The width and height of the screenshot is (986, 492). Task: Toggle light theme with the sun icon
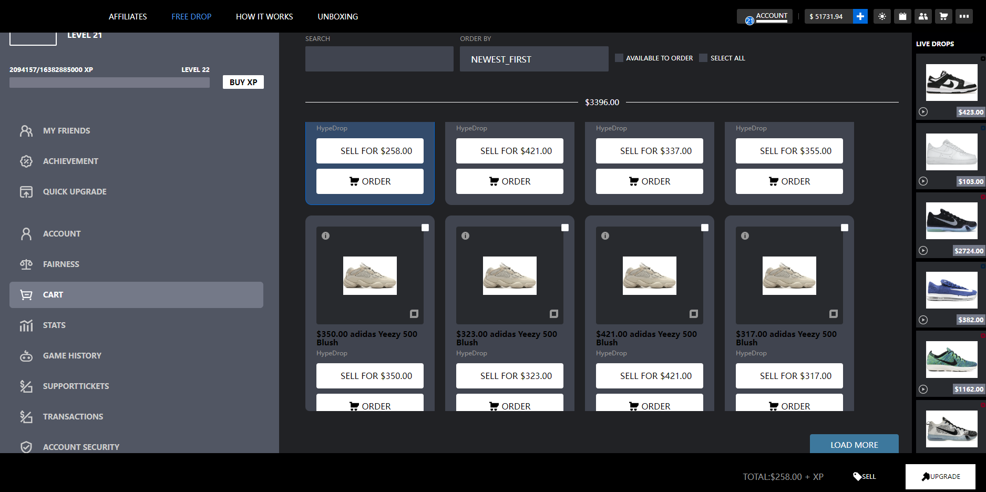point(882,16)
